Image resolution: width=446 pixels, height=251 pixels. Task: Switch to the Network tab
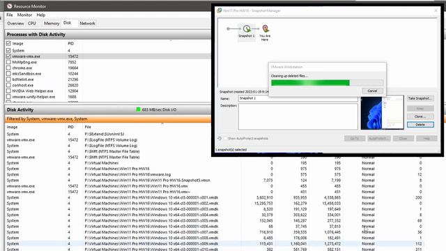tap(87, 23)
